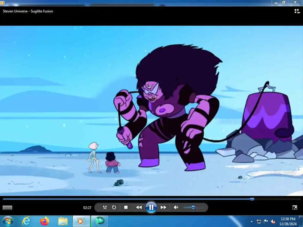The width and height of the screenshot is (303, 227).
Task: Open green globe app on taskbar
Action: (x=100, y=221)
